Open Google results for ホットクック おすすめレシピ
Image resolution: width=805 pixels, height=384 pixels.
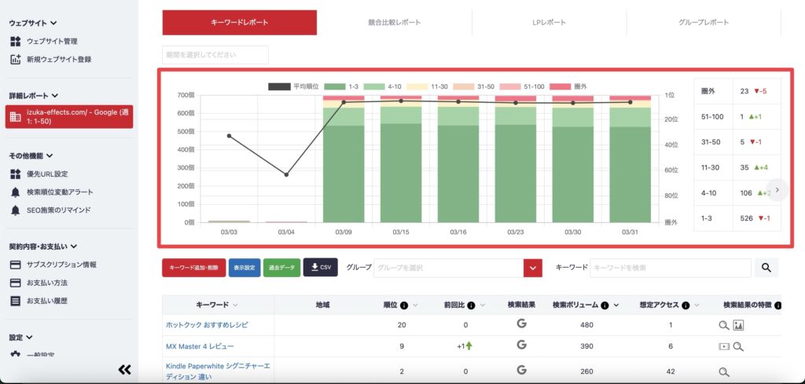[x=521, y=324]
